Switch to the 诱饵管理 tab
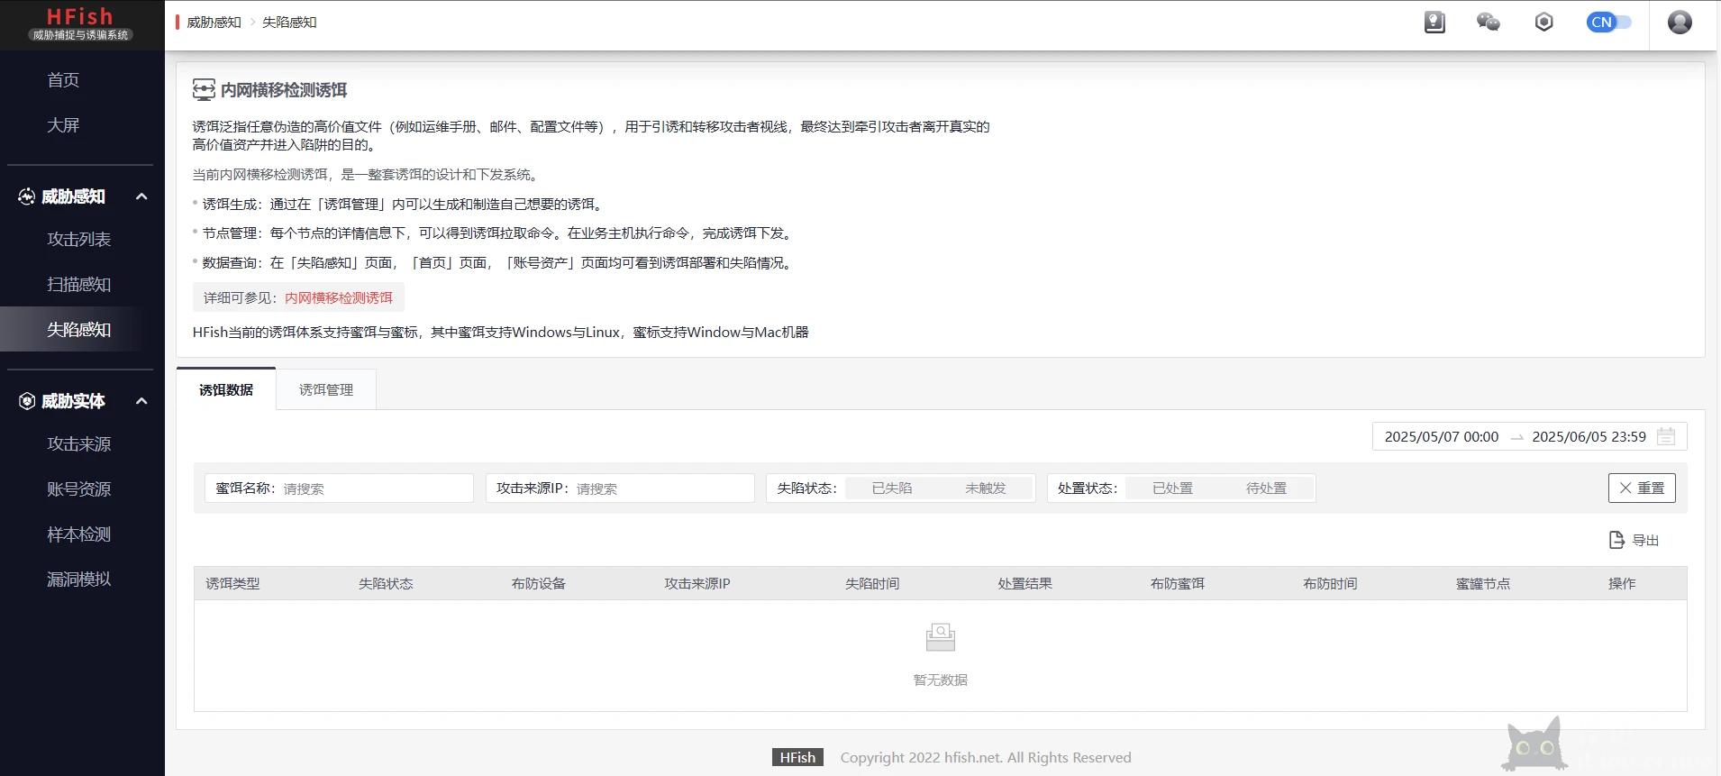This screenshot has width=1721, height=776. click(x=326, y=390)
